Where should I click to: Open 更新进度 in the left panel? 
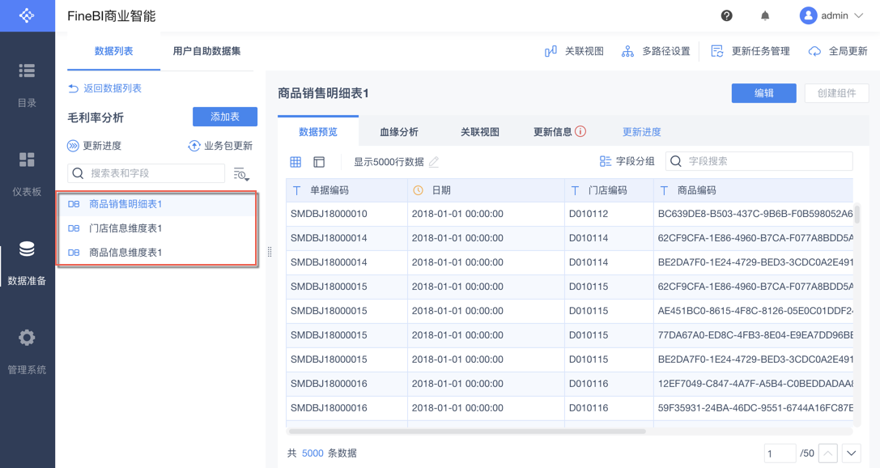tap(94, 146)
